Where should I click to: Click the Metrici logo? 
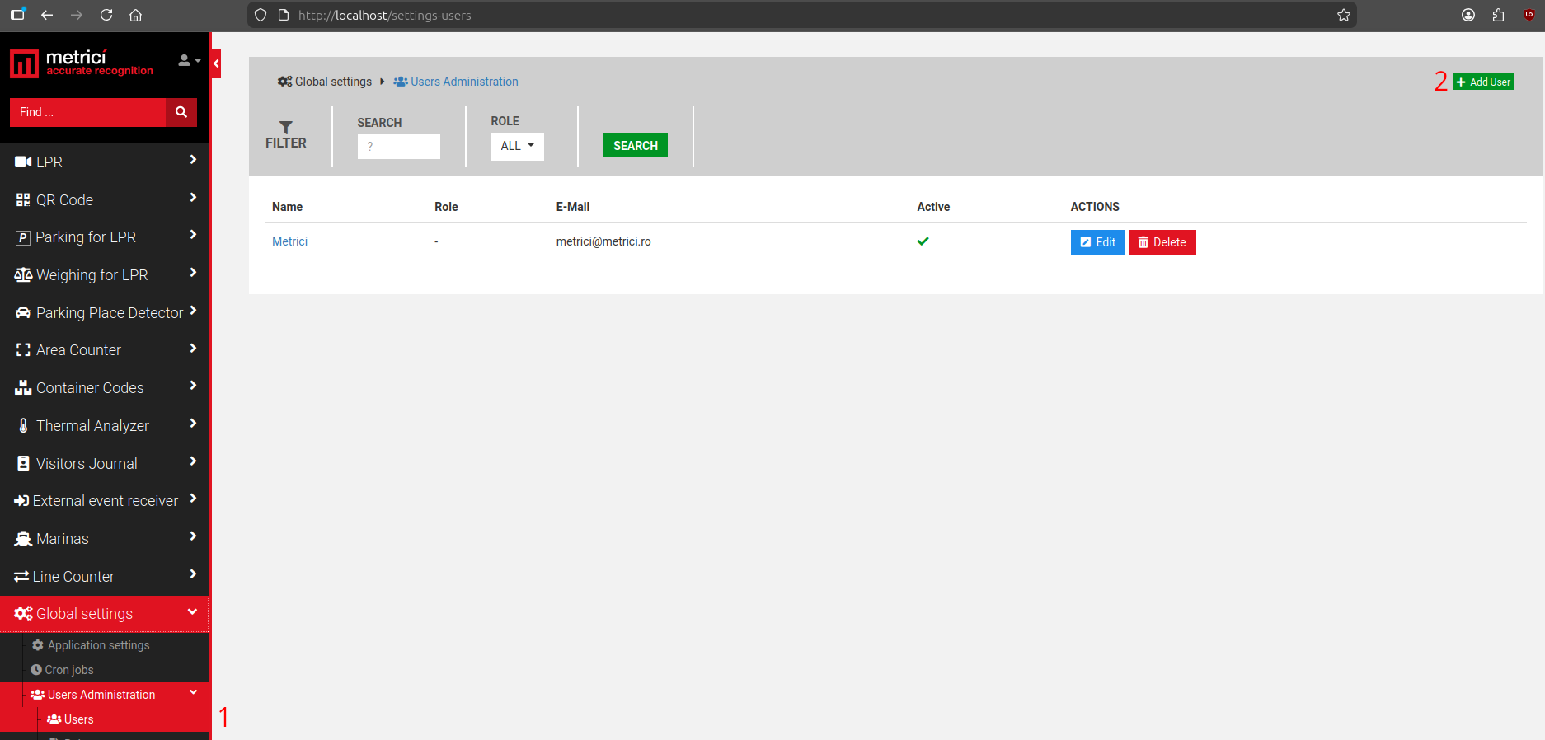point(82,63)
